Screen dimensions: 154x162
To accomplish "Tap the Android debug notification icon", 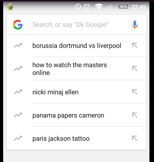I will pyautogui.click(x=10, y=7).
